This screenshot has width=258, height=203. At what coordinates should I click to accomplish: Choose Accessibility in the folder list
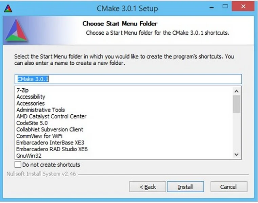pyautogui.click(x=31, y=97)
